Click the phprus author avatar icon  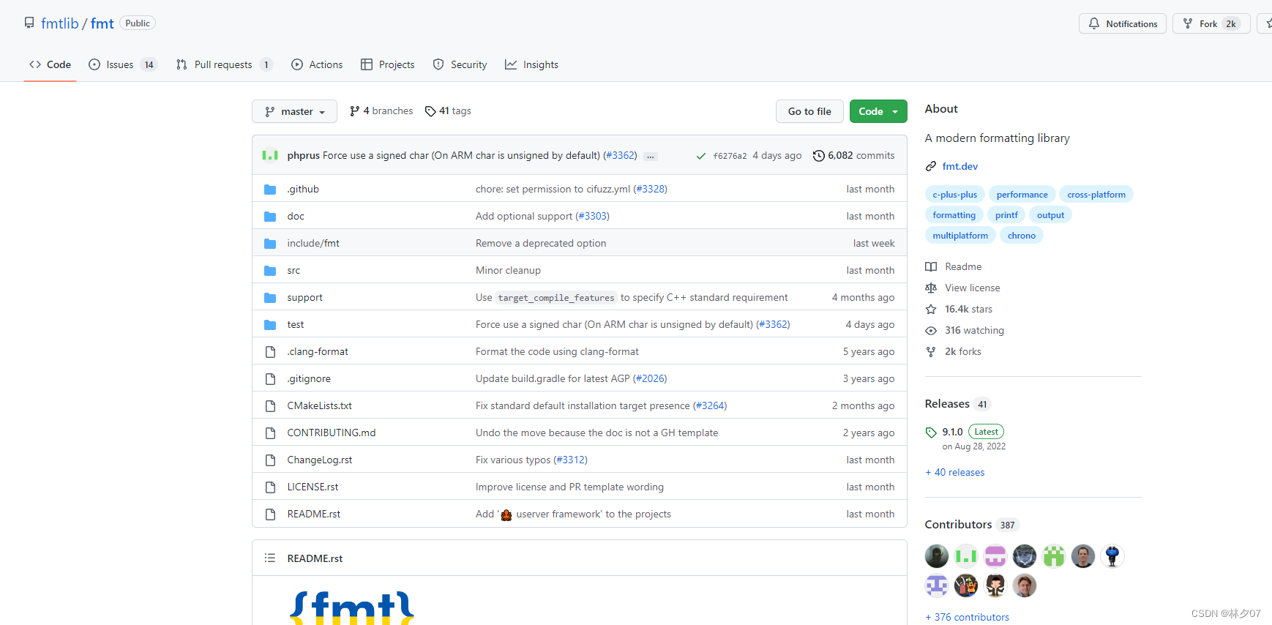[270, 155]
